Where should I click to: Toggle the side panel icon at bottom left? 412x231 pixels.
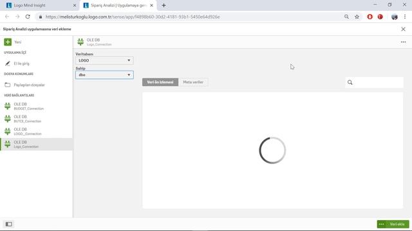(x=8, y=224)
